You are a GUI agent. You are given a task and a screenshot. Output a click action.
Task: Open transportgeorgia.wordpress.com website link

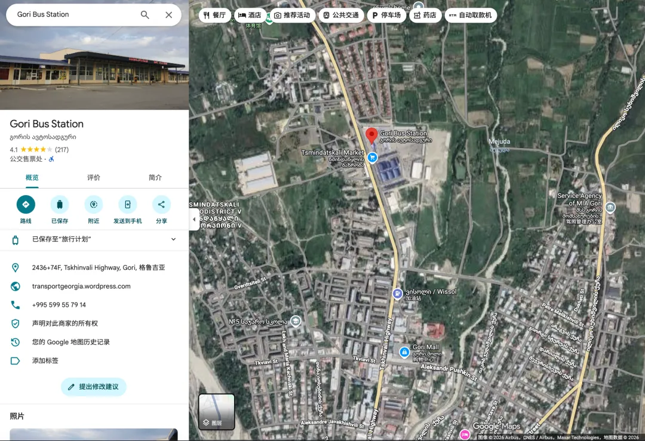click(81, 286)
